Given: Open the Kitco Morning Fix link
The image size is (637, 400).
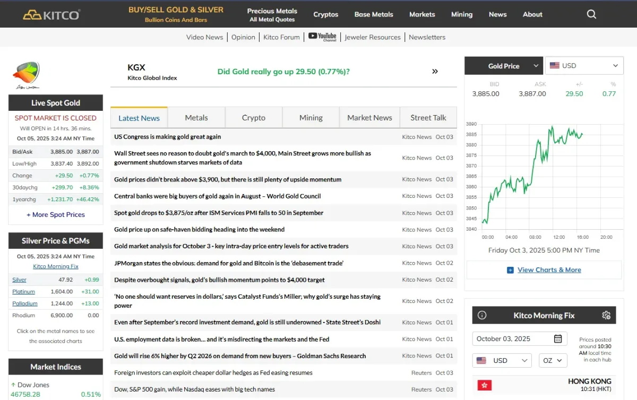Looking at the screenshot, I should [56, 266].
